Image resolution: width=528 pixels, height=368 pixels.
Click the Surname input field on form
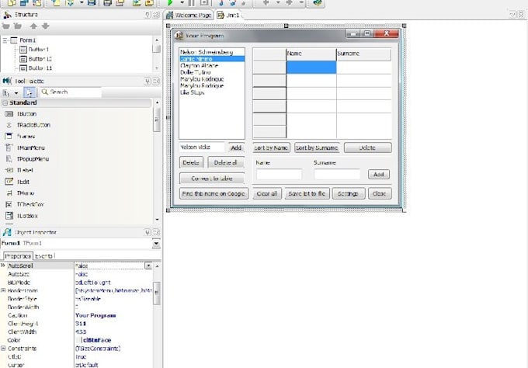coord(337,174)
